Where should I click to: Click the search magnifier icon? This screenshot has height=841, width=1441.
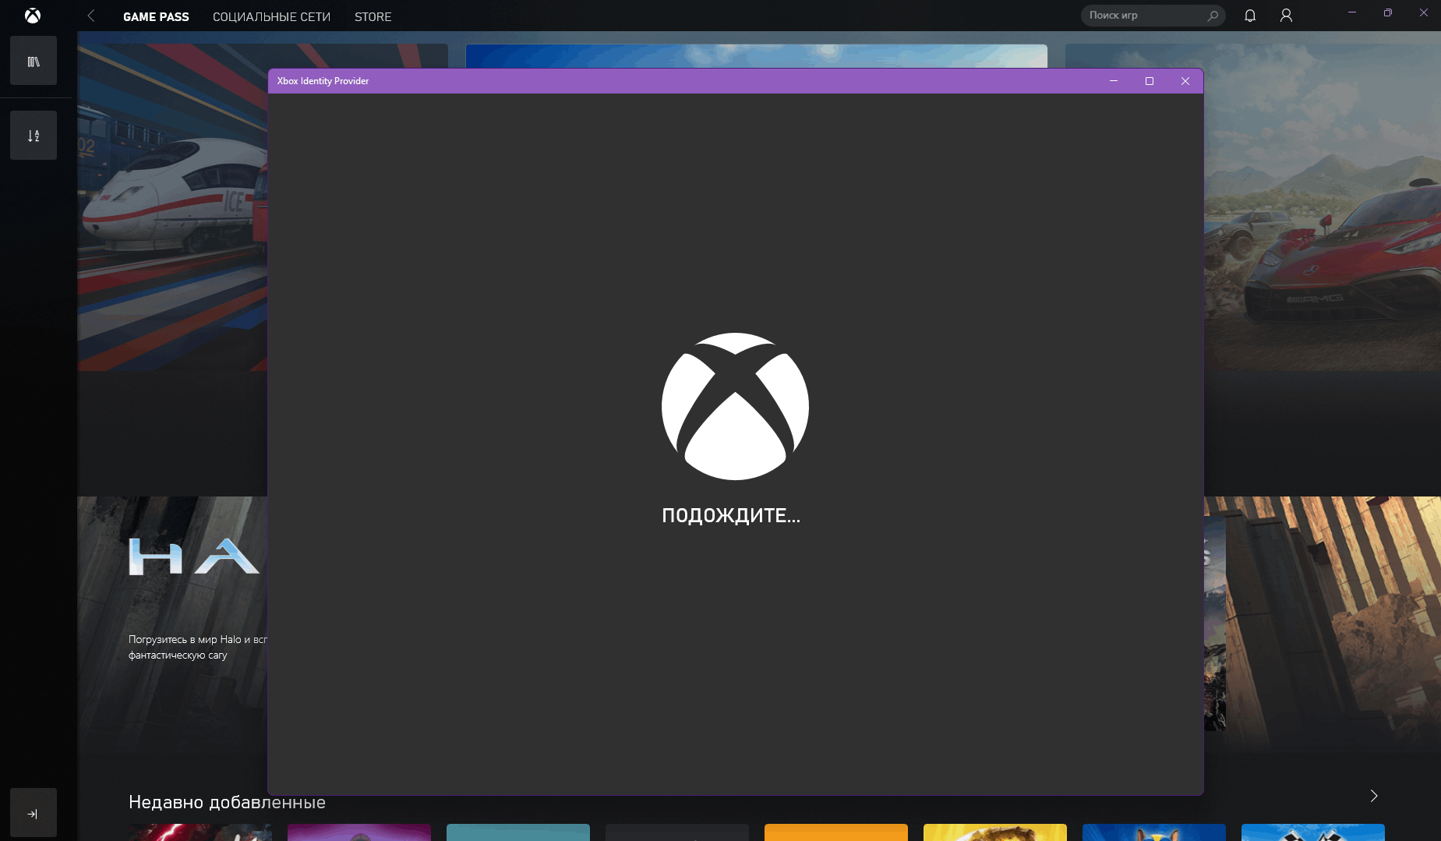pyautogui.click(x=1213, y=16)
